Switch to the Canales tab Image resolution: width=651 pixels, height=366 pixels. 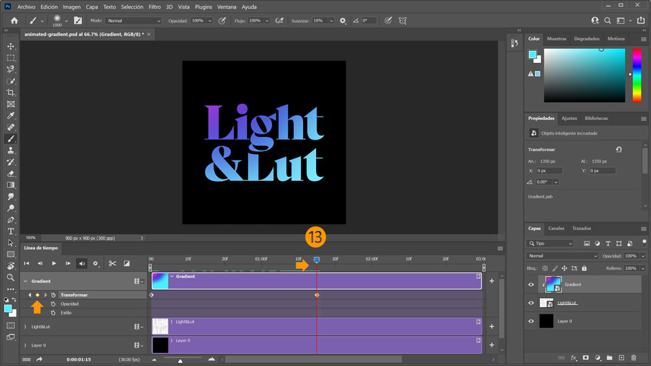(x=556, y=228)
